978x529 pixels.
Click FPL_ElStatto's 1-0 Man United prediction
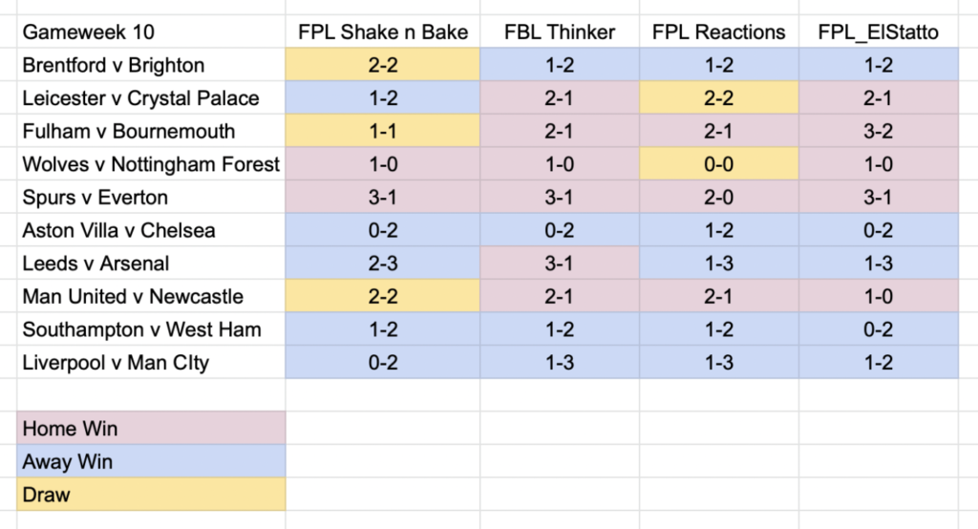point(879,296)
